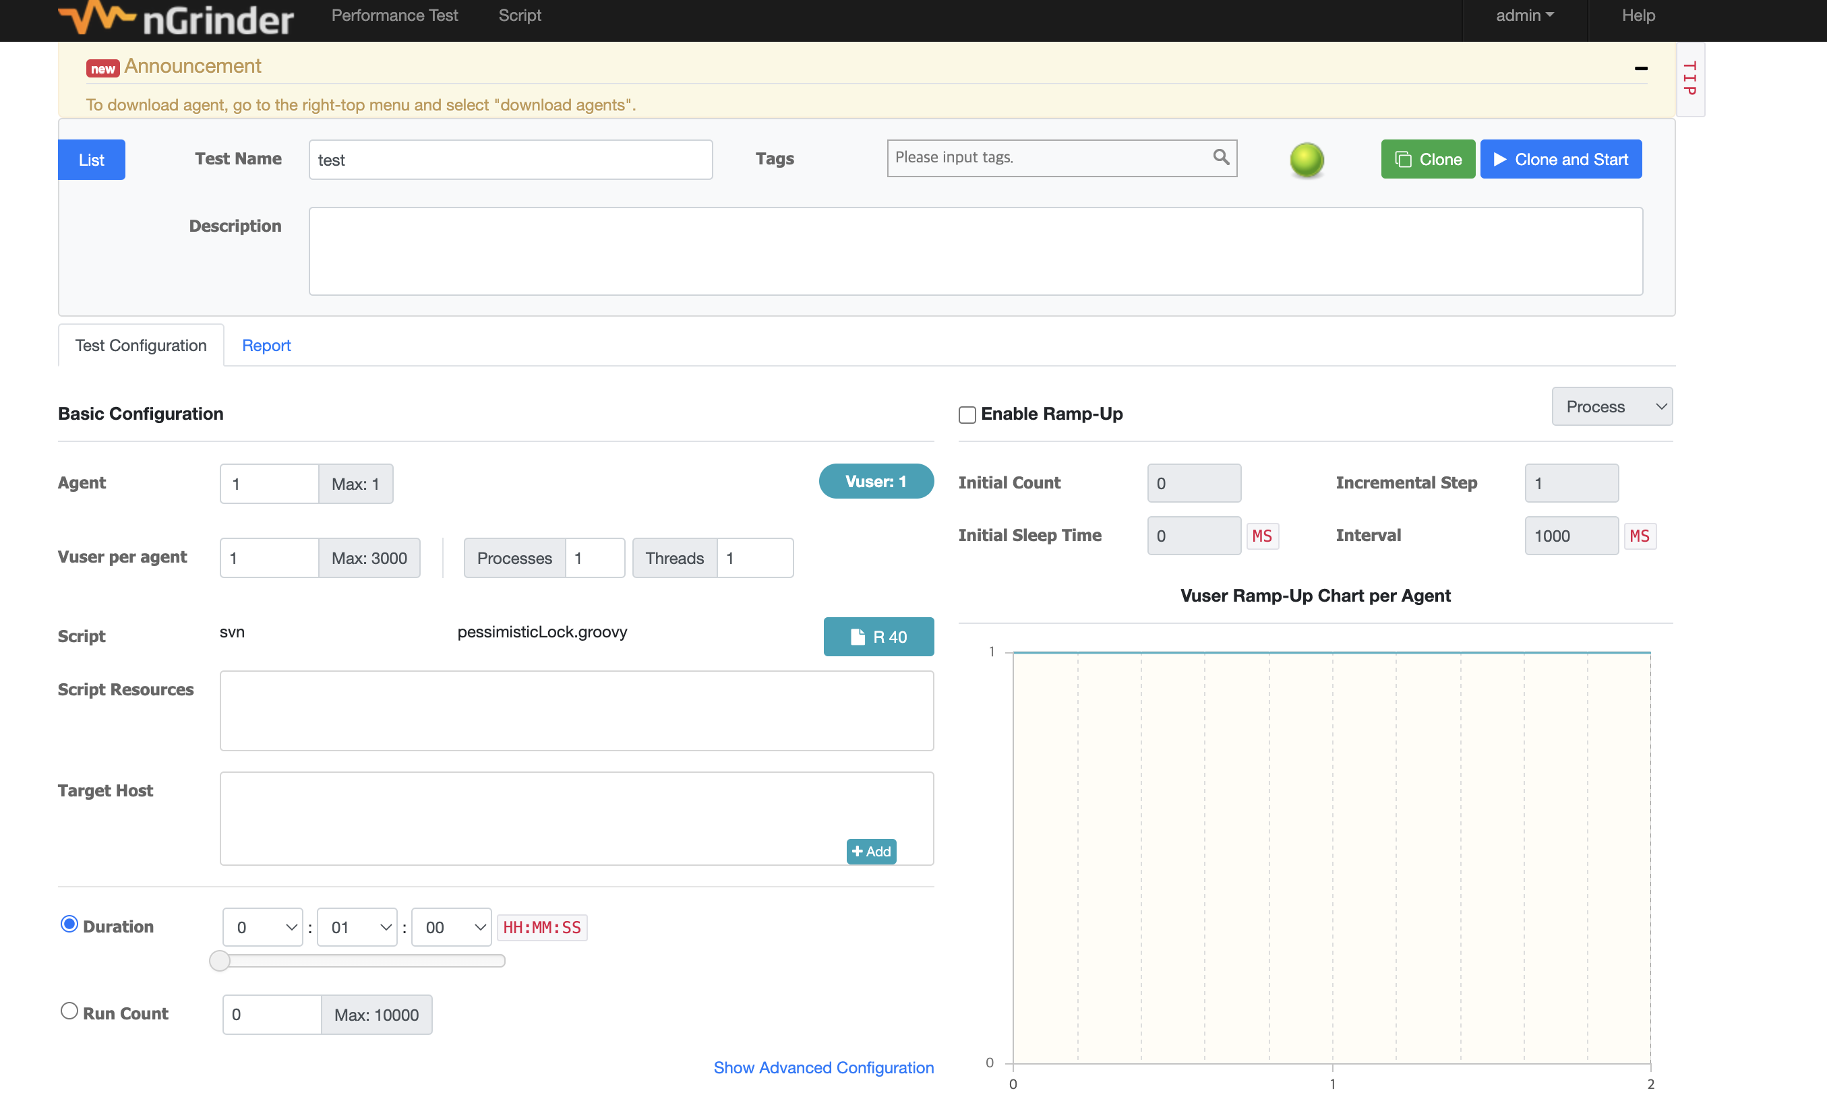The height and width of the screenshot is (1105, 1827).
Task: Enable the Ramp-Up checkbox
Action: coord(967,414)
